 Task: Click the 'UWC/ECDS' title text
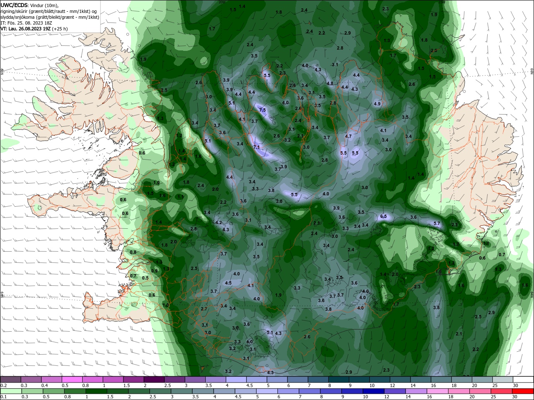click(x=15, y=5)
